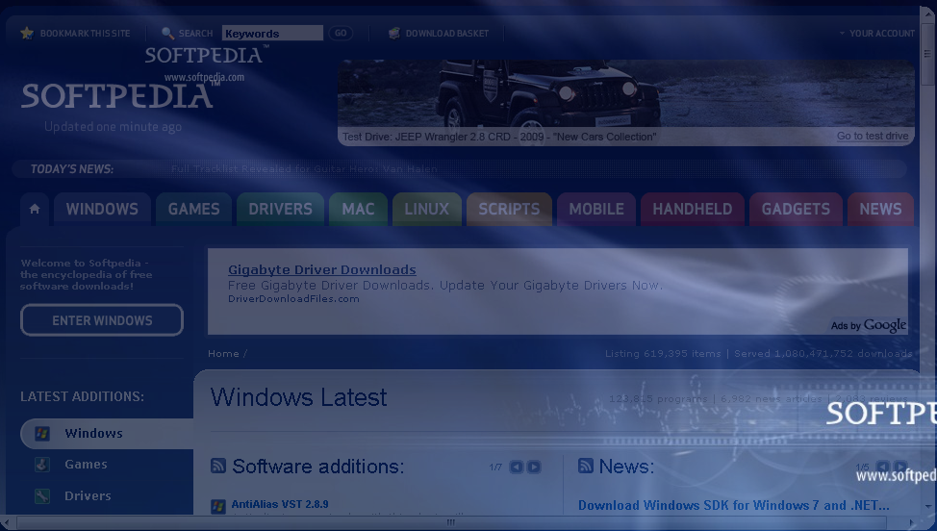
Task: Open the Drivers category tab
Action: 280,209
